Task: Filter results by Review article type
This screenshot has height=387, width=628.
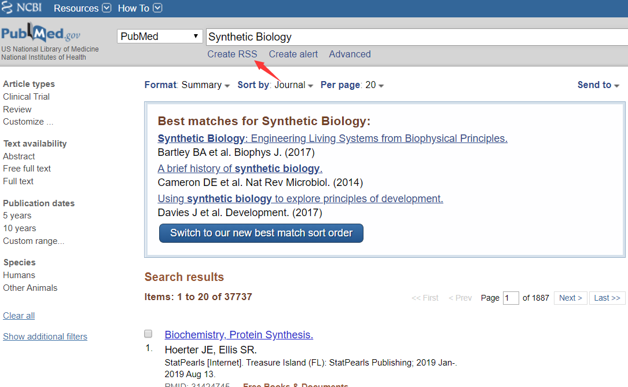Action: tap(17, 109)
